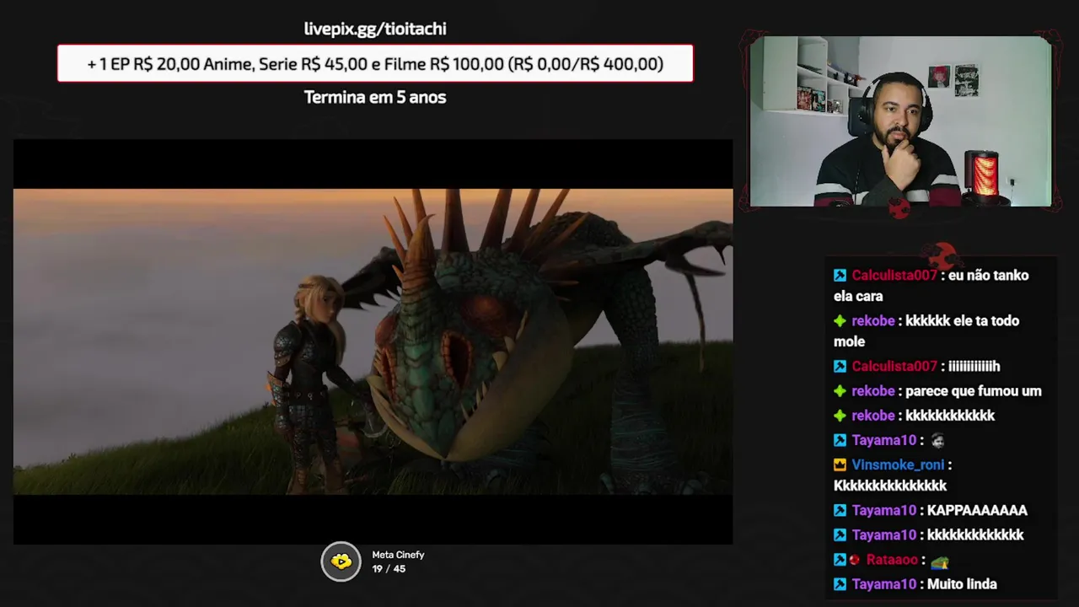Click the badge beside the 'iiiiiiiiiiiih' message

pos(840,367)
